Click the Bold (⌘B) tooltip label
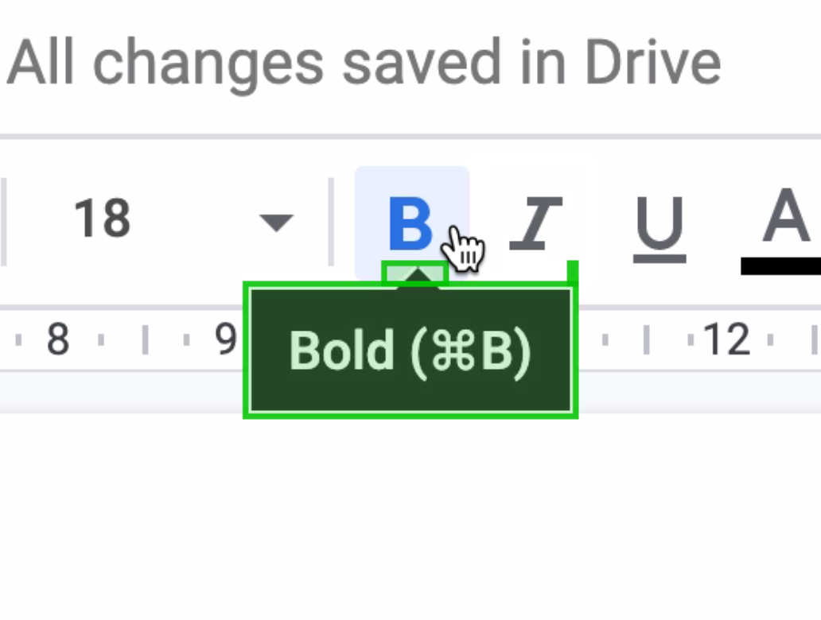The image size is (821, 620). point(410,351)
